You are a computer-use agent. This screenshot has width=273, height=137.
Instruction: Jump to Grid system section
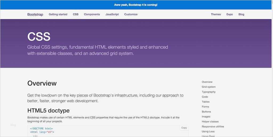(x=209, y=87)
